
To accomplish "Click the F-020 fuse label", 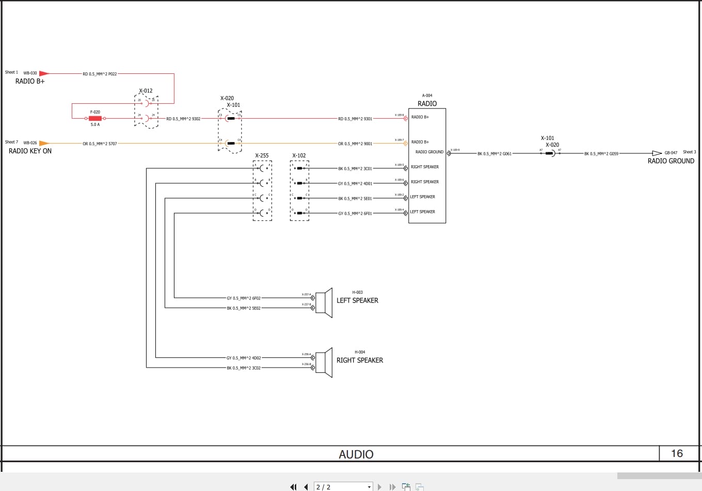I will point(95,112).
